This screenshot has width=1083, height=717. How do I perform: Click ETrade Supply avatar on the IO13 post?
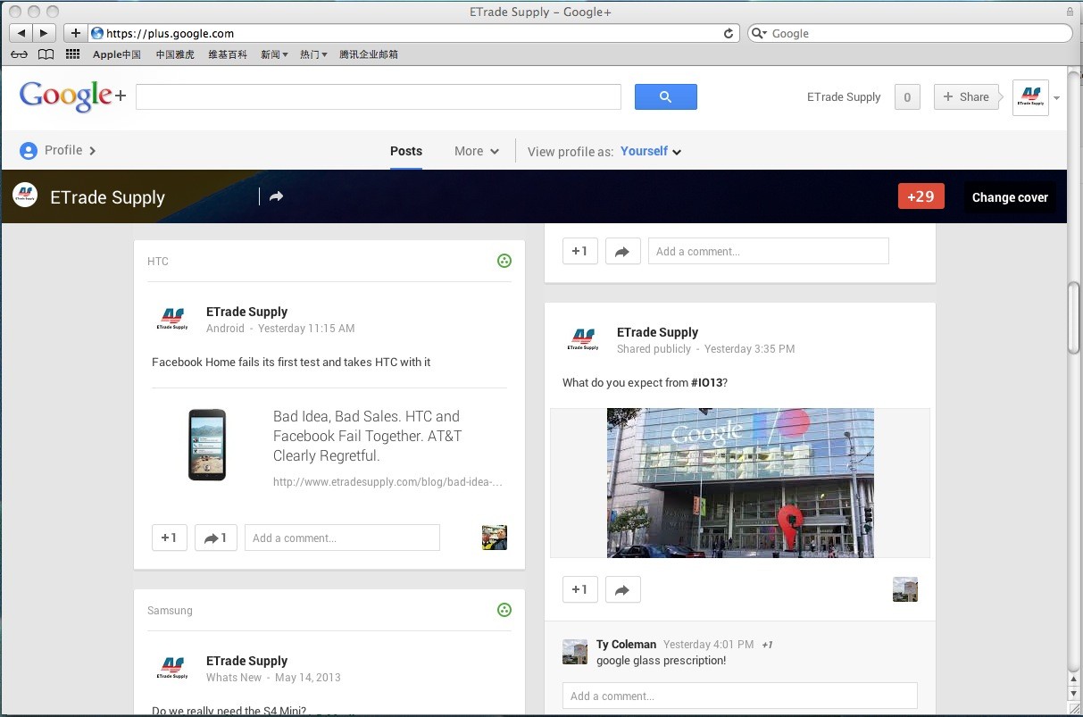click(584, 340)
